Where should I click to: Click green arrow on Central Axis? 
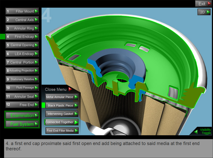(36, 20)
